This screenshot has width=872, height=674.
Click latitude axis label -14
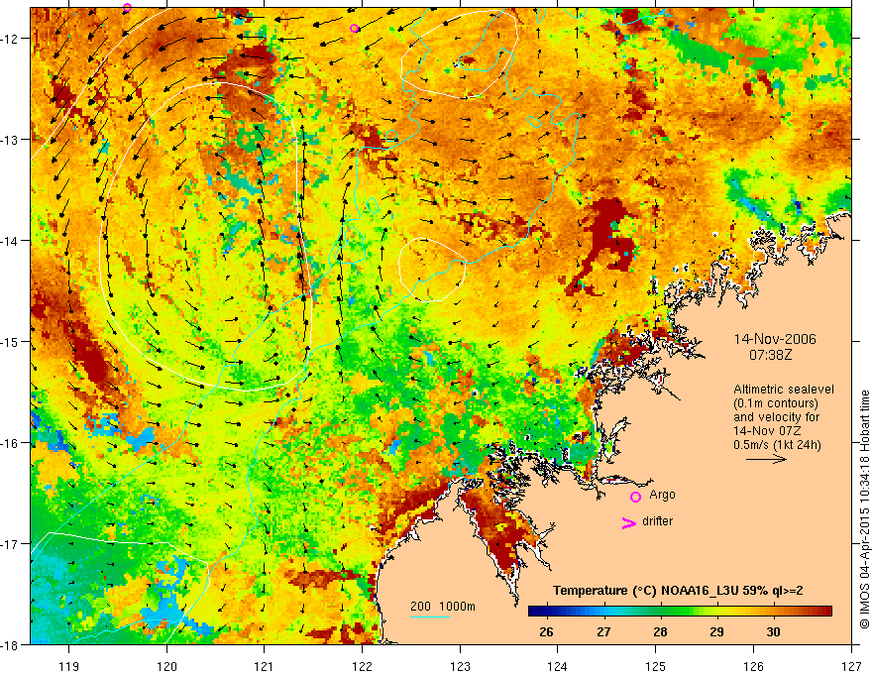point(11,241)
